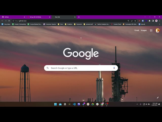Launch Visual Studio Code from taskbar
The image size is (162, 122).
click(x=74, y=104)
